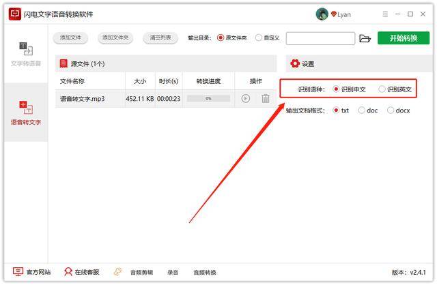Viewport: 437px width, 285px height.
Task: Switch to 文字转语音 tab
Action: tap(25, 55)
